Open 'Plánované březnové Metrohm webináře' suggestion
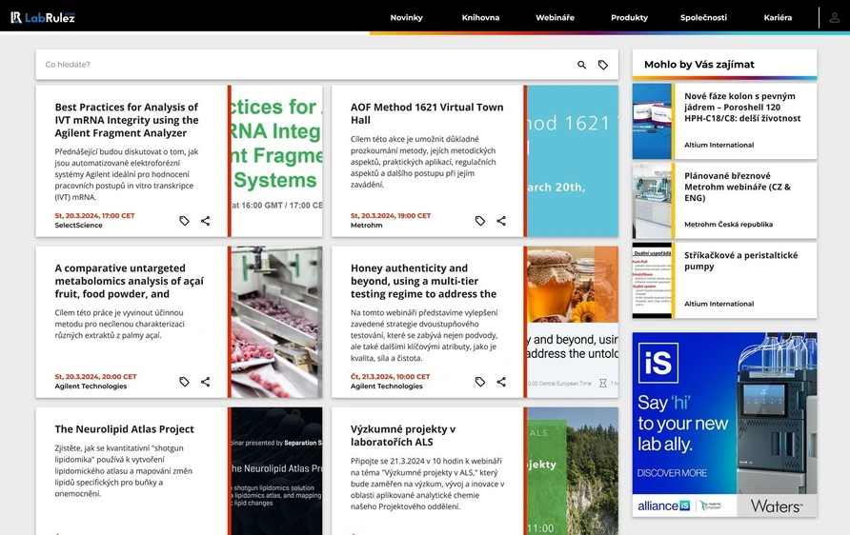Screen dimensions: 850x535 click(738, 187)
